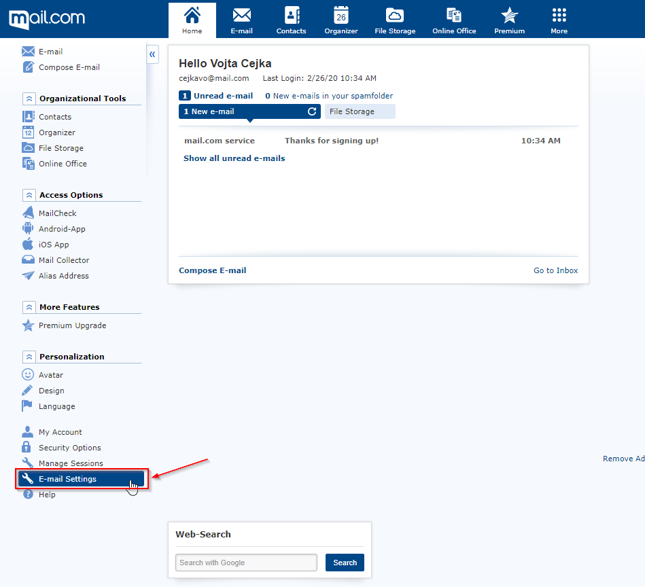This screenshot has height=587, width=645.
Task: Click the Remove Ad link
Action: [x=624, y=459]
